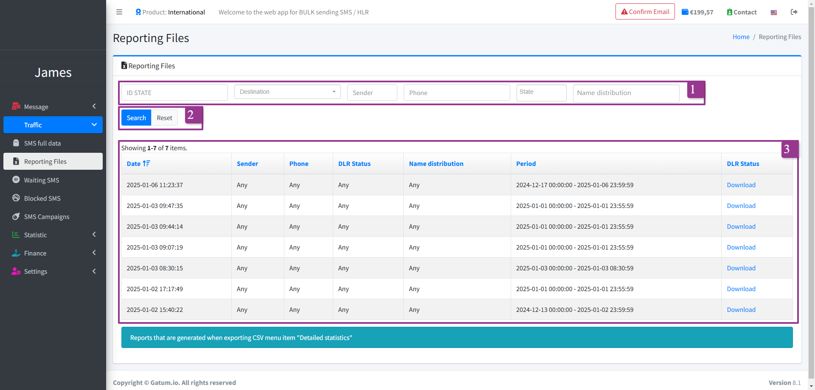Focus the Name distribution input field
Screen dimensions: 815x390
pos(626,93)
